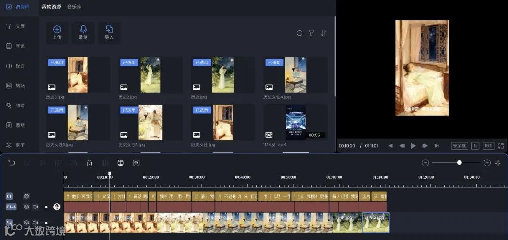
Task: Open the 配音 voiceover sidebar section
Action: 16,66
